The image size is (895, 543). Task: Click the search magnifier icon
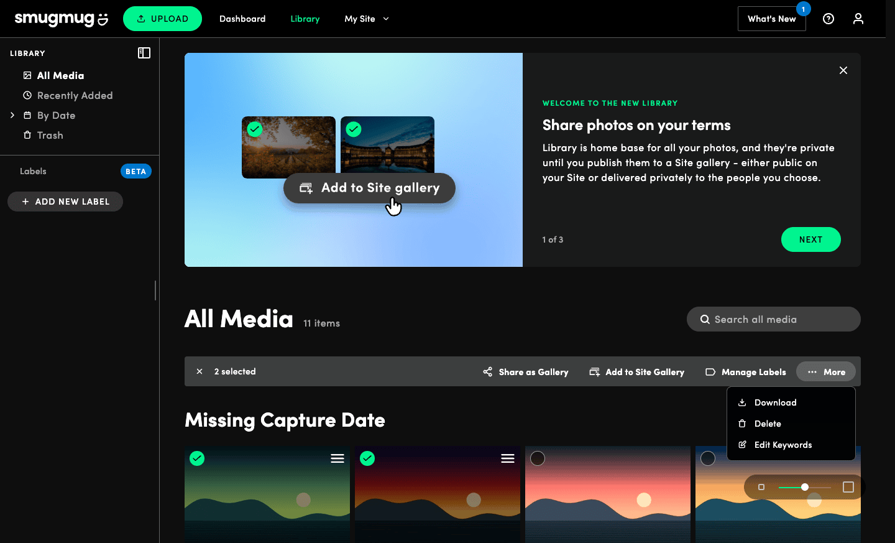[705, 319]
